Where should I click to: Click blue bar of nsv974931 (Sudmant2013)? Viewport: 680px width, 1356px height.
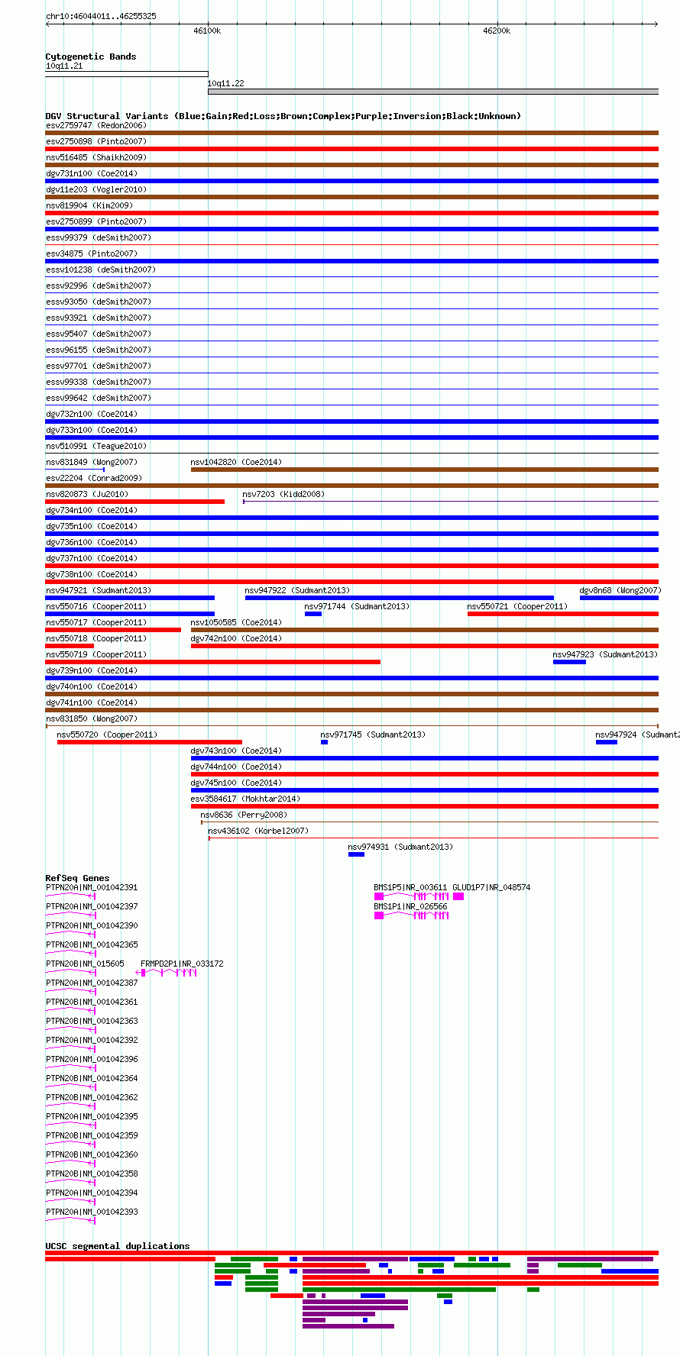click(x=356, y=854)
